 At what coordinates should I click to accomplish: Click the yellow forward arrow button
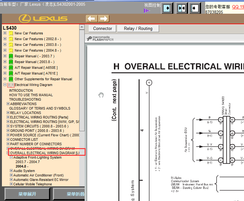104,19
